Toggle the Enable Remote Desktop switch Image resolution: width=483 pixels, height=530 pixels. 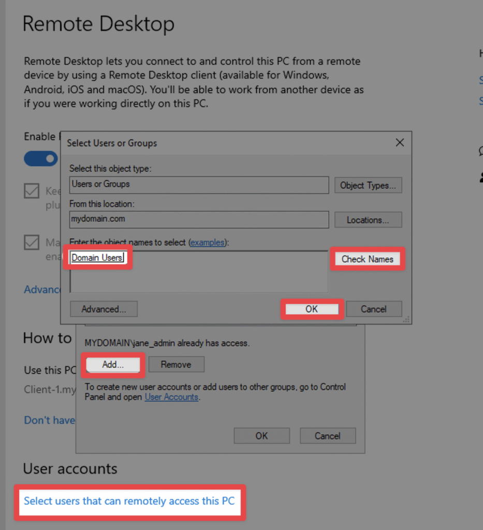coord(41,158)
